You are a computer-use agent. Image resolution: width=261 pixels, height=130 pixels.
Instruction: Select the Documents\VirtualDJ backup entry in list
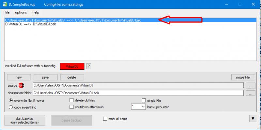tap(130, 20)
